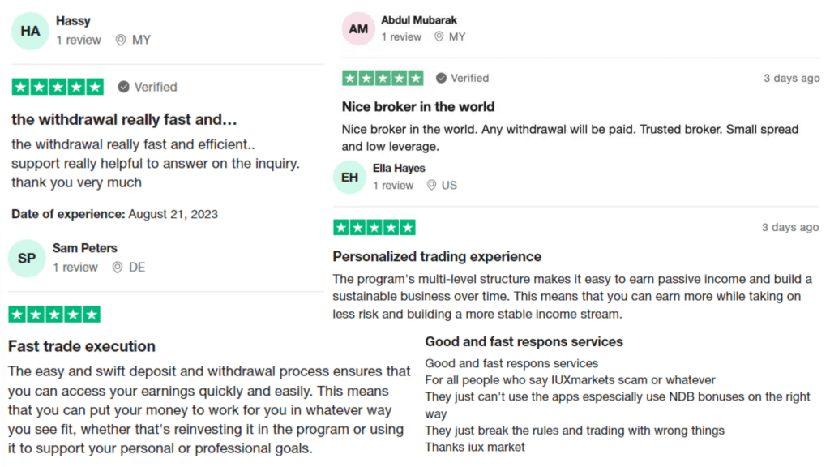
Task: Open review titled Personalized trading experience
Action: point(437,257)
